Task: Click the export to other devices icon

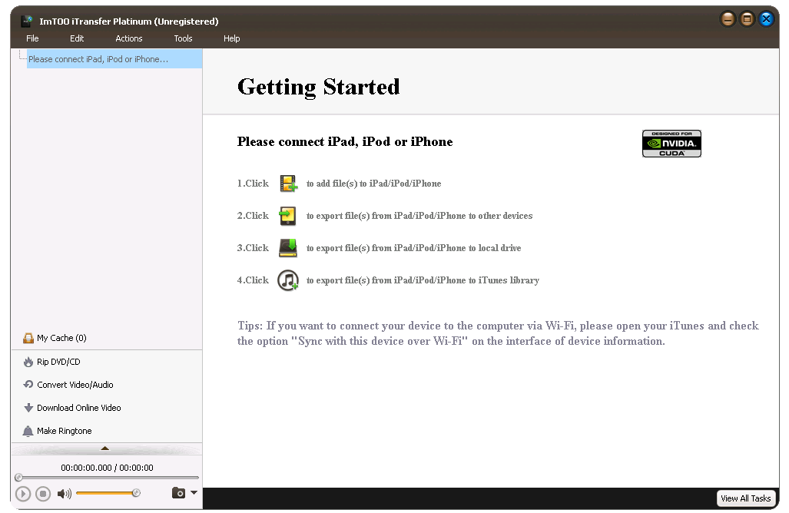Action: click(x=288, y=216)
